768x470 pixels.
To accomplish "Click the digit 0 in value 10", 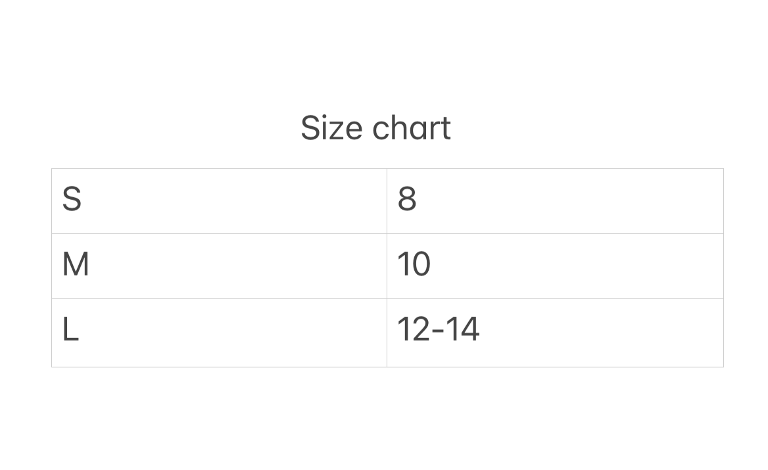I will (x=421, y=265).
